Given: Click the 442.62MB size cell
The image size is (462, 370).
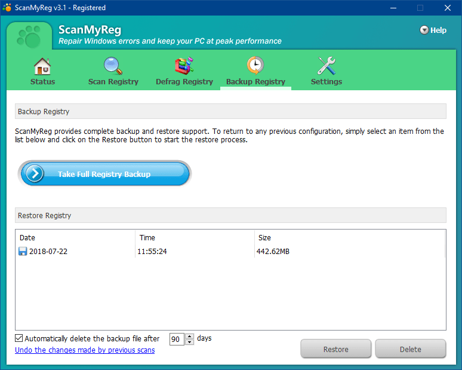Looking at the screenshot, I should (273, 252).
